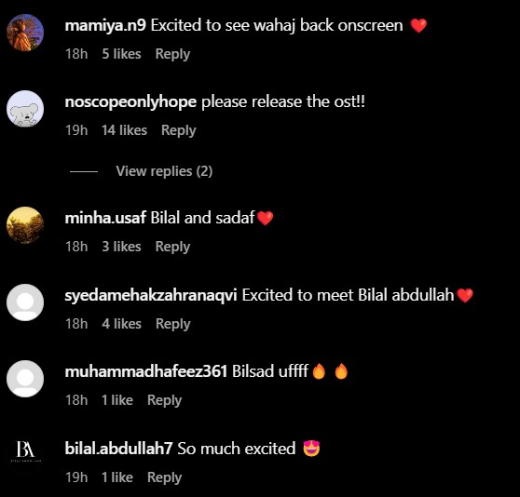The width and height of the screenshot is (520, 497).
Task: Open bilal.abdullah7 username link
Action: point(118,449)
